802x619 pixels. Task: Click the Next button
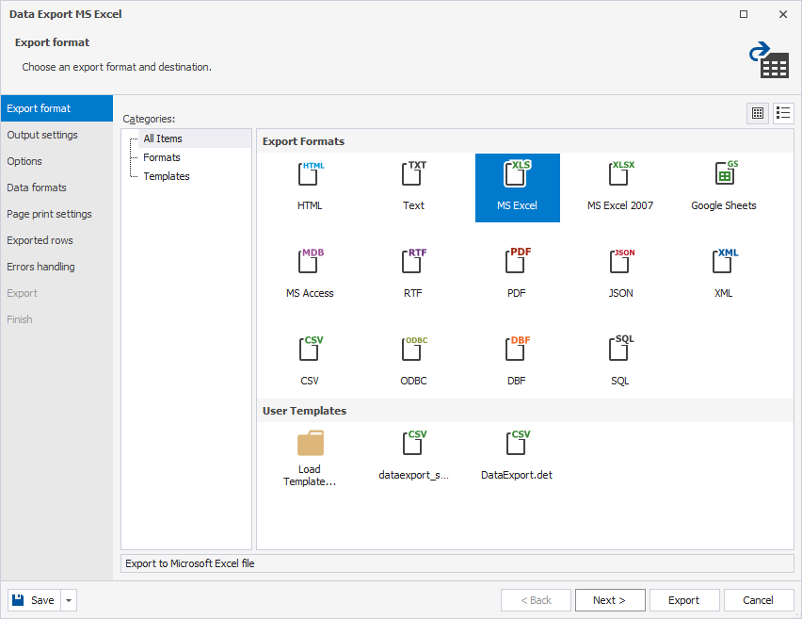coord(610,600)
